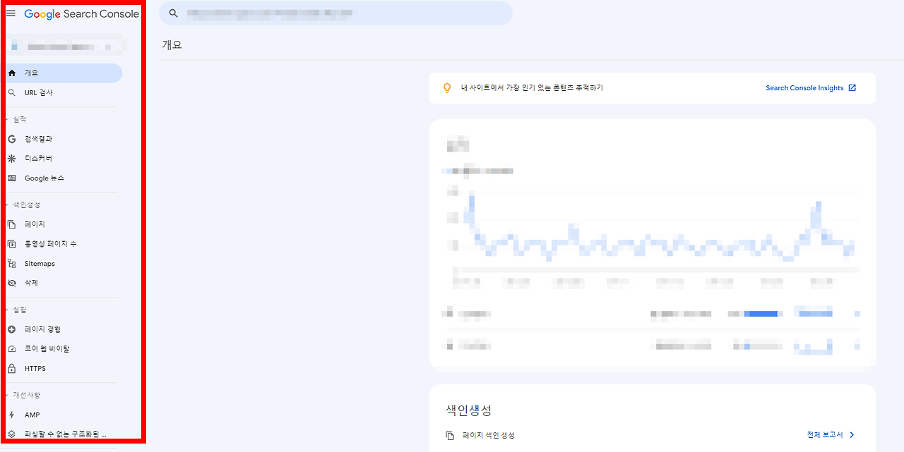The width and height of the screenshot is (904, 452).
Task: Click the lock icon for HTTPS
Action: [x=11, y=368]
